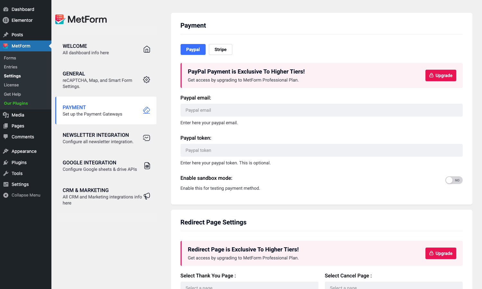Click the General gear icon
Image resolution: width=482 pixels, height=289 pixels.
147,80
